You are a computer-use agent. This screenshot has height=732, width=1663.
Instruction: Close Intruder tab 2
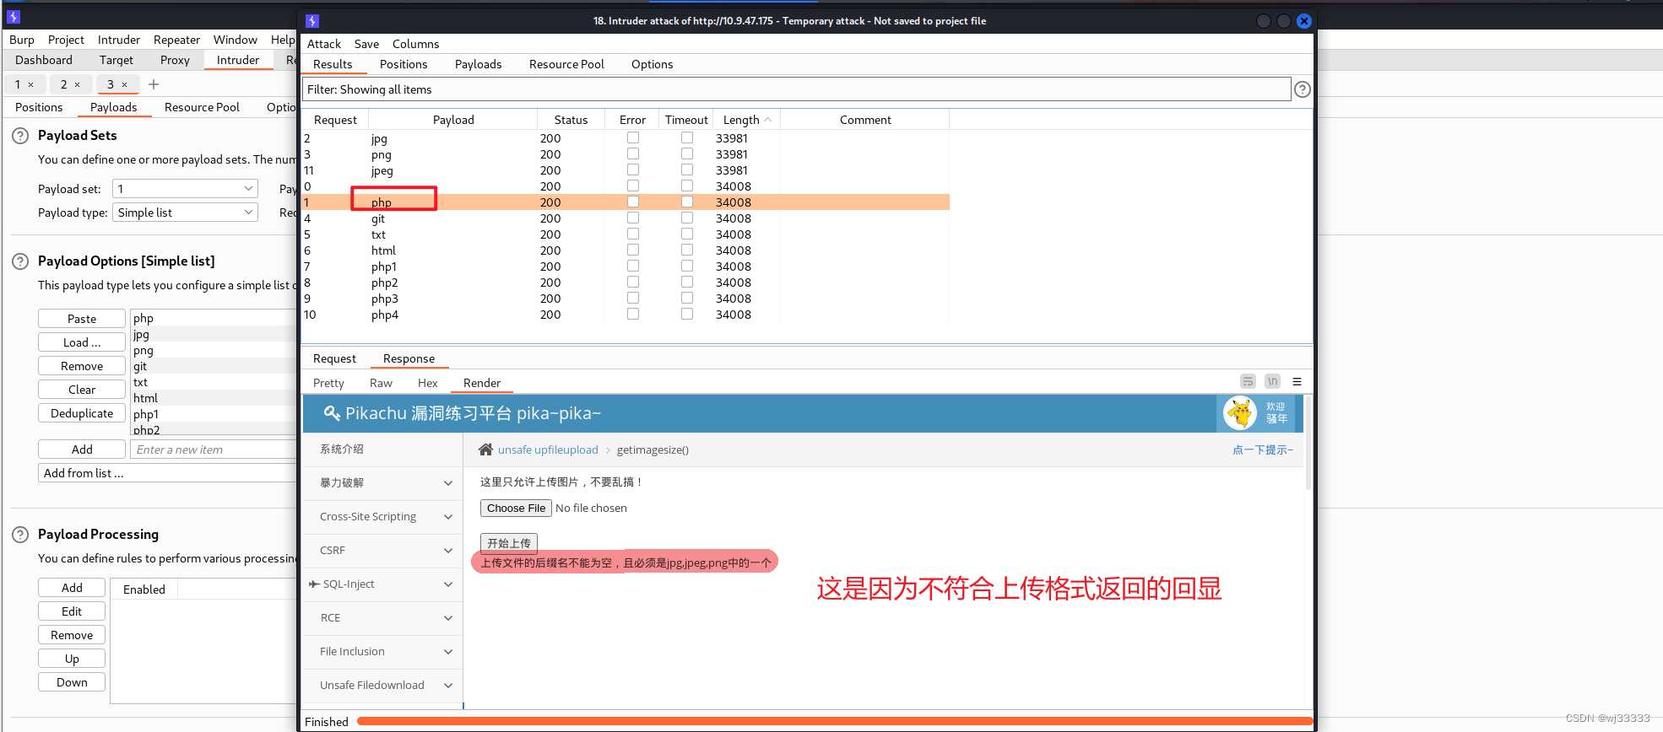(77, 84)
